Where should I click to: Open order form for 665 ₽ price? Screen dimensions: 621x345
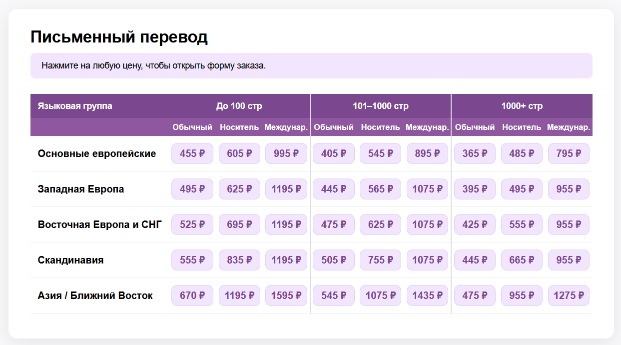pos(522,260)
